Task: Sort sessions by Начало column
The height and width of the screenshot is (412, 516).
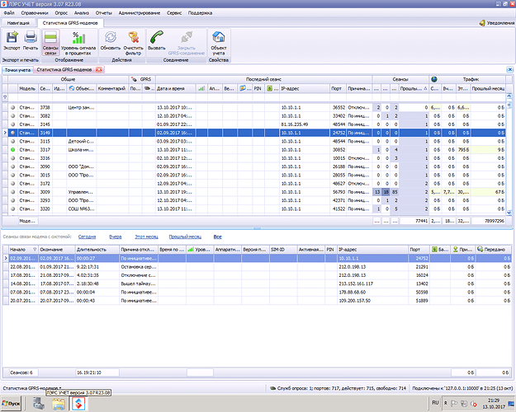Action: [23, 250]
